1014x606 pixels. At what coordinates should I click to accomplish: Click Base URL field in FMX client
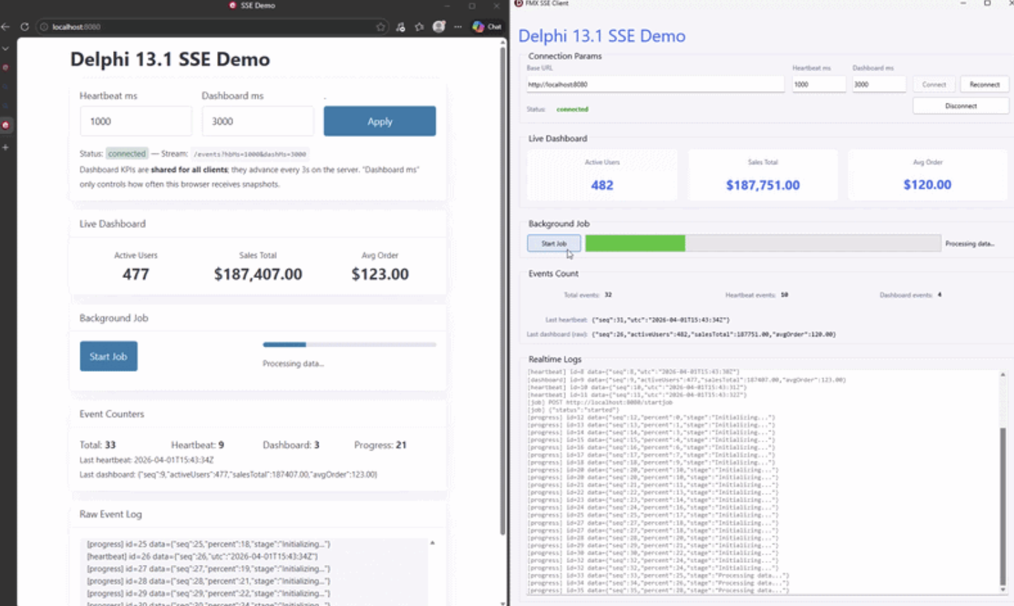[655, 84]
